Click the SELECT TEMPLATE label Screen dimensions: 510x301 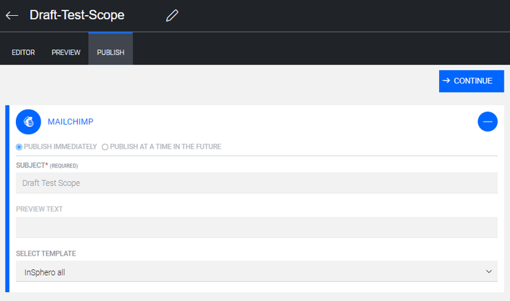46,253
